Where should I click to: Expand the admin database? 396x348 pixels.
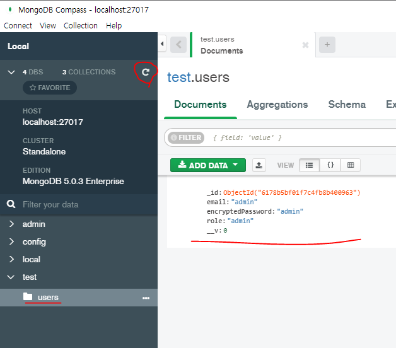[x=11, y=224]
